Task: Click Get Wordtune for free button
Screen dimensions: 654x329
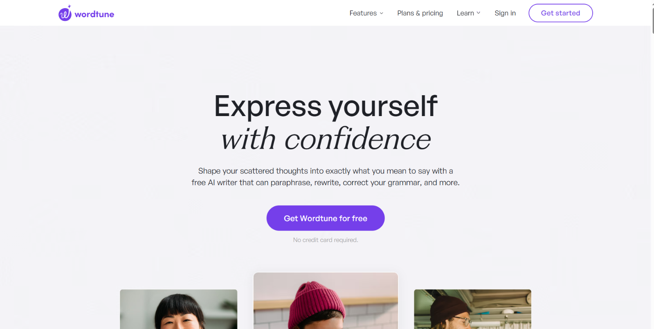Action: click(326, 218)
